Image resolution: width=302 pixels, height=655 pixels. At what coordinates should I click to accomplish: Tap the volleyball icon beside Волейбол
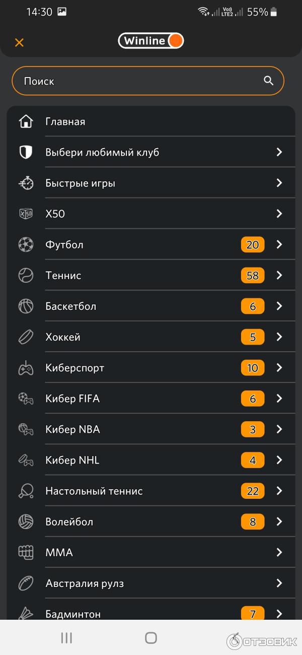(26, 522)
